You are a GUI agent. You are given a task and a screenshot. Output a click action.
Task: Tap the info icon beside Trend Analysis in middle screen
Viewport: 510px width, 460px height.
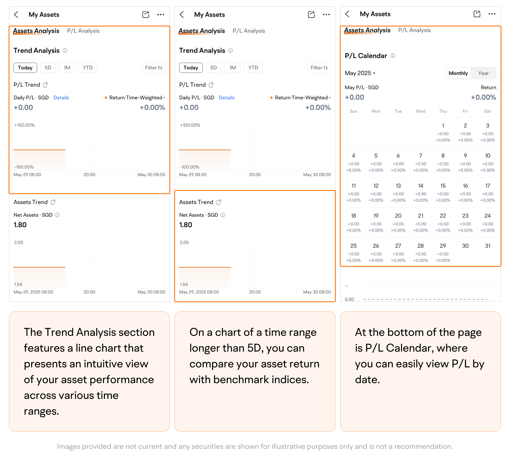[231, 51]
